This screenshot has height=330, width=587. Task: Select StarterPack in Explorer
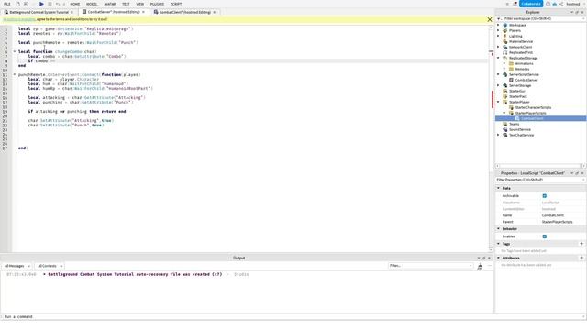pos(518,96)
